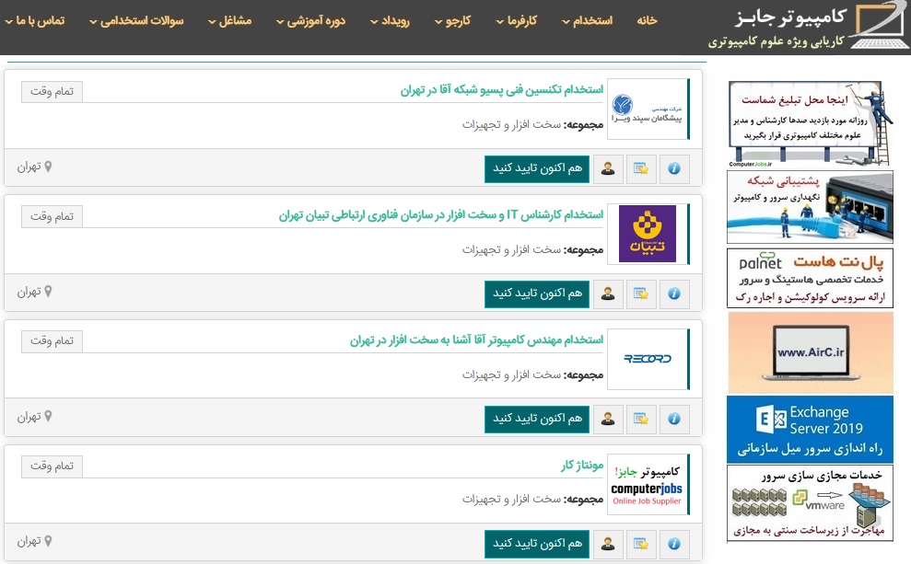
Task: Click تمام وقت tag on تبیان job
Action: click(52, 216)
